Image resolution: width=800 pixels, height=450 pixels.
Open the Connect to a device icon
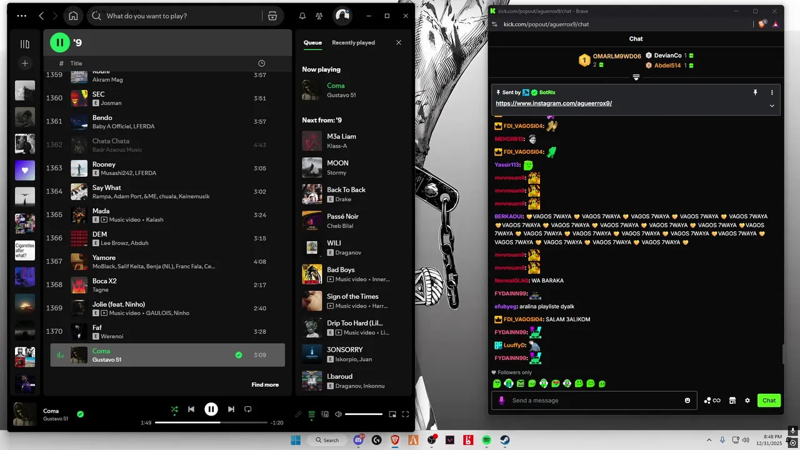[325, 414]
